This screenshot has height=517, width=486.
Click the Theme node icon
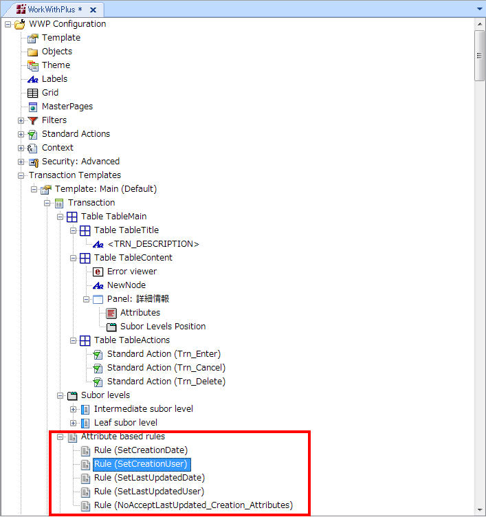click(x=32, y=65)
